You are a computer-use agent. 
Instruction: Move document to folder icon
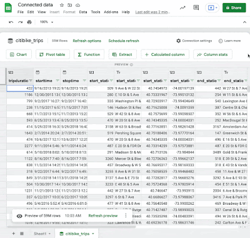70,5
